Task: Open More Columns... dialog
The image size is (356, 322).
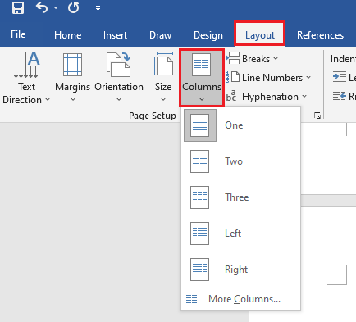Action: click(x=241, y=299)
